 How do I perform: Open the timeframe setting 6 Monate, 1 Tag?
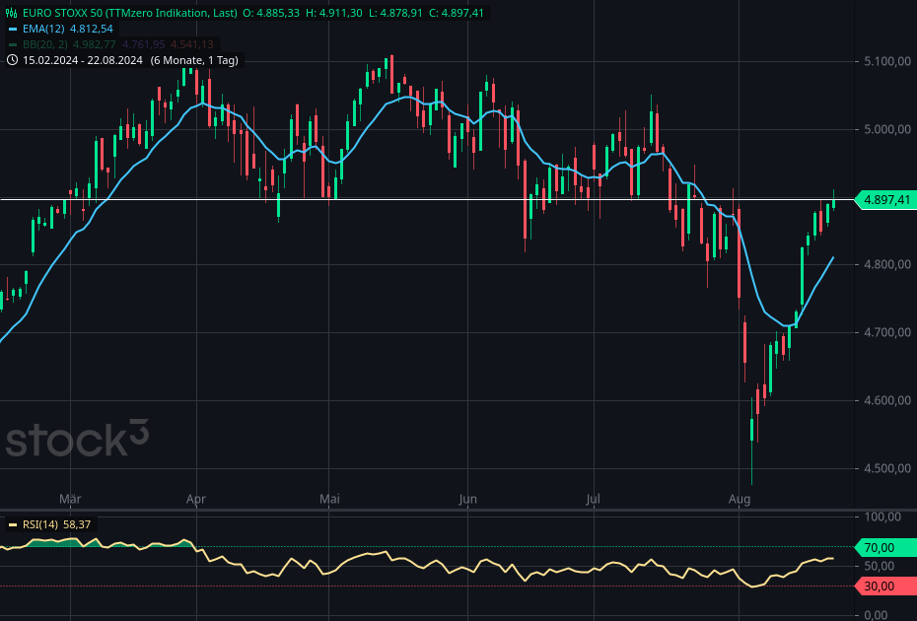point(195,59)
